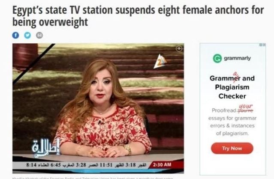Click the anchor's photo thumbnail

tap(98, 108)
